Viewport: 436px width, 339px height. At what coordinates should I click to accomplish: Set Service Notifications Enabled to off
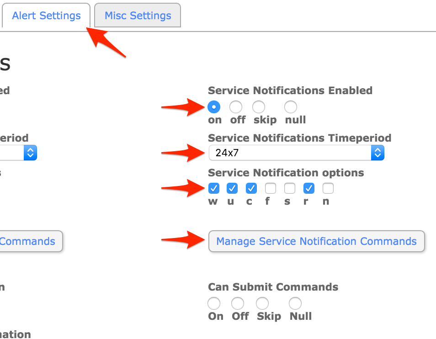pyautogui.click(x=236, y=107)
